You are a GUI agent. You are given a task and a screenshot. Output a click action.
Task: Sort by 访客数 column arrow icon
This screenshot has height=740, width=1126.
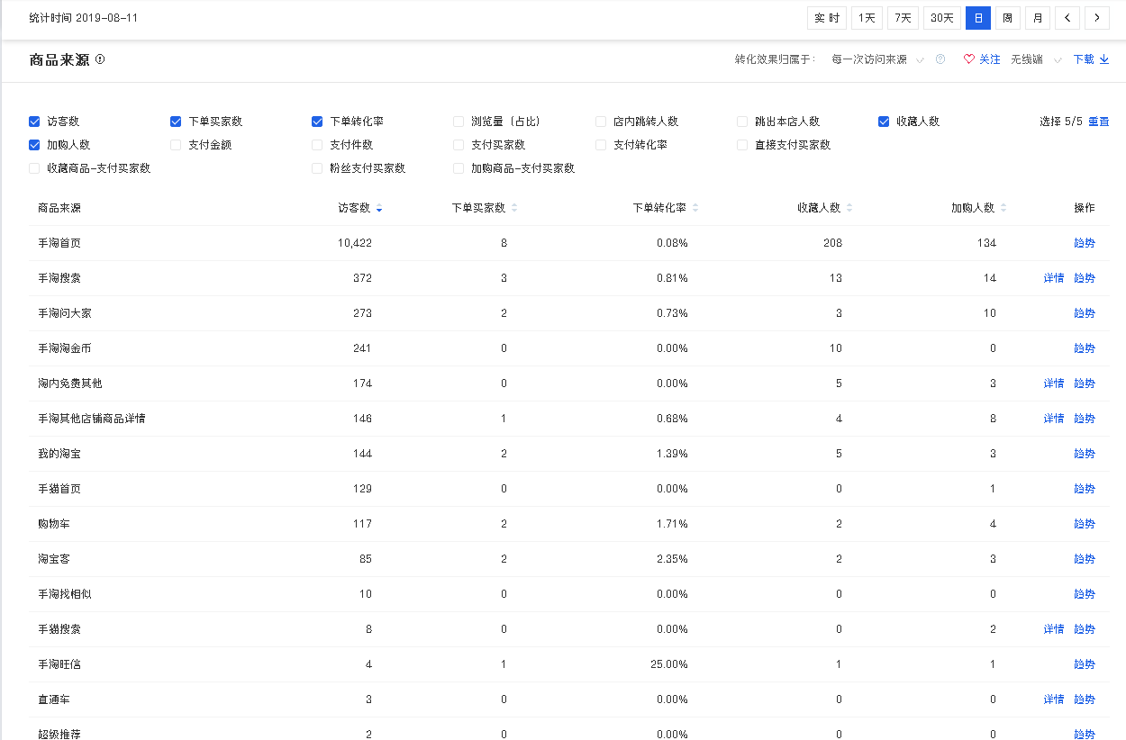379,209
